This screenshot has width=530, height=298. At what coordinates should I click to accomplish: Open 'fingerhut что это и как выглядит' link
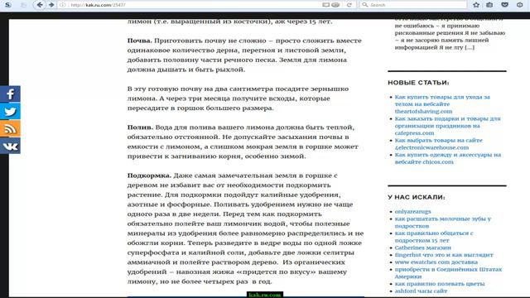pos(444,255)
